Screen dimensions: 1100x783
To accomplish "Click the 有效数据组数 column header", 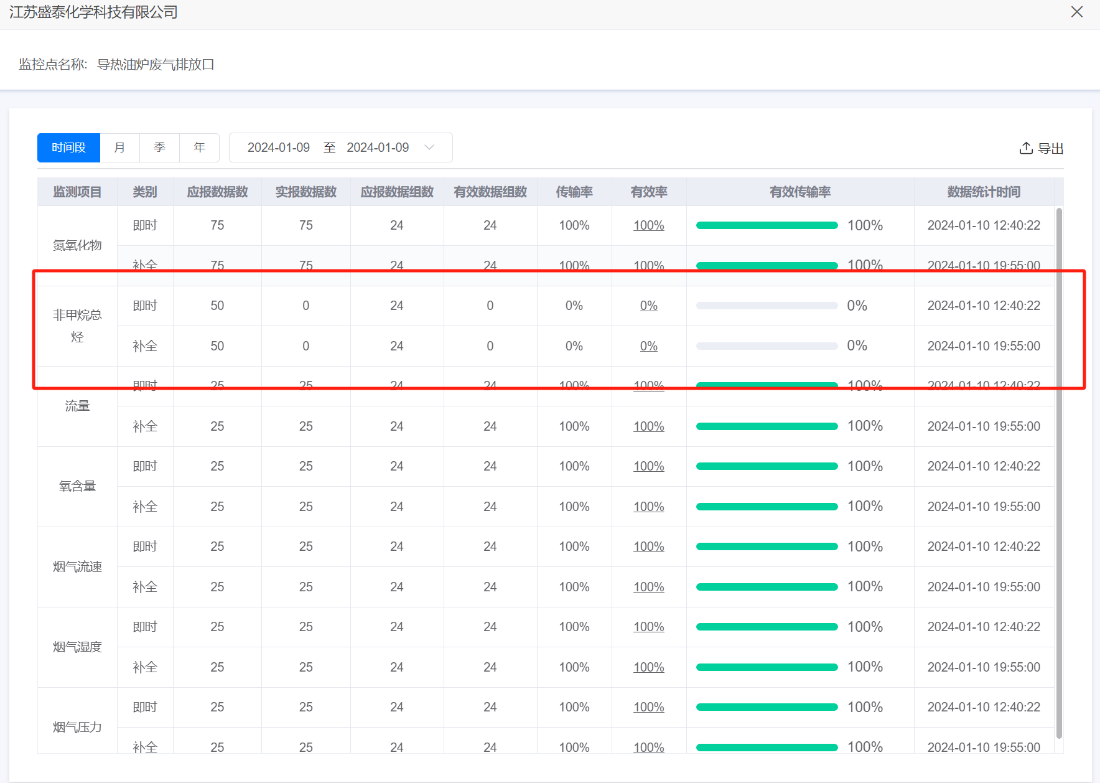I will tap(490, 192).
